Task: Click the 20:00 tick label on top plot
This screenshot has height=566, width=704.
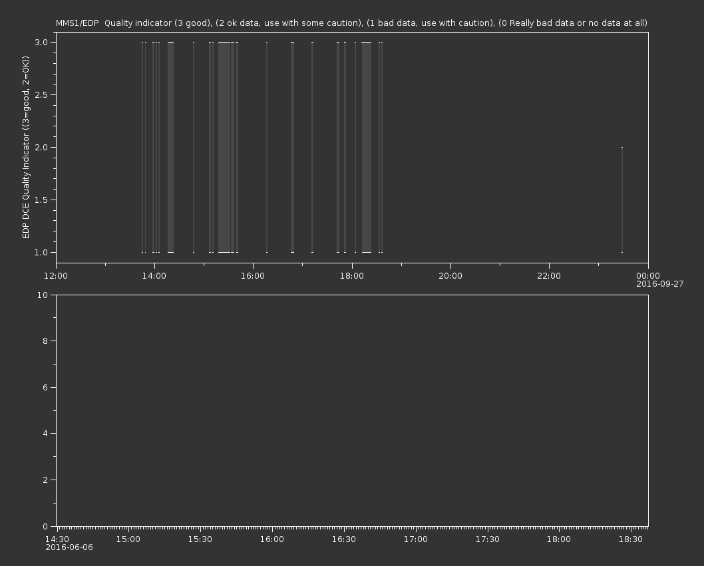Action: pos(450,275)
